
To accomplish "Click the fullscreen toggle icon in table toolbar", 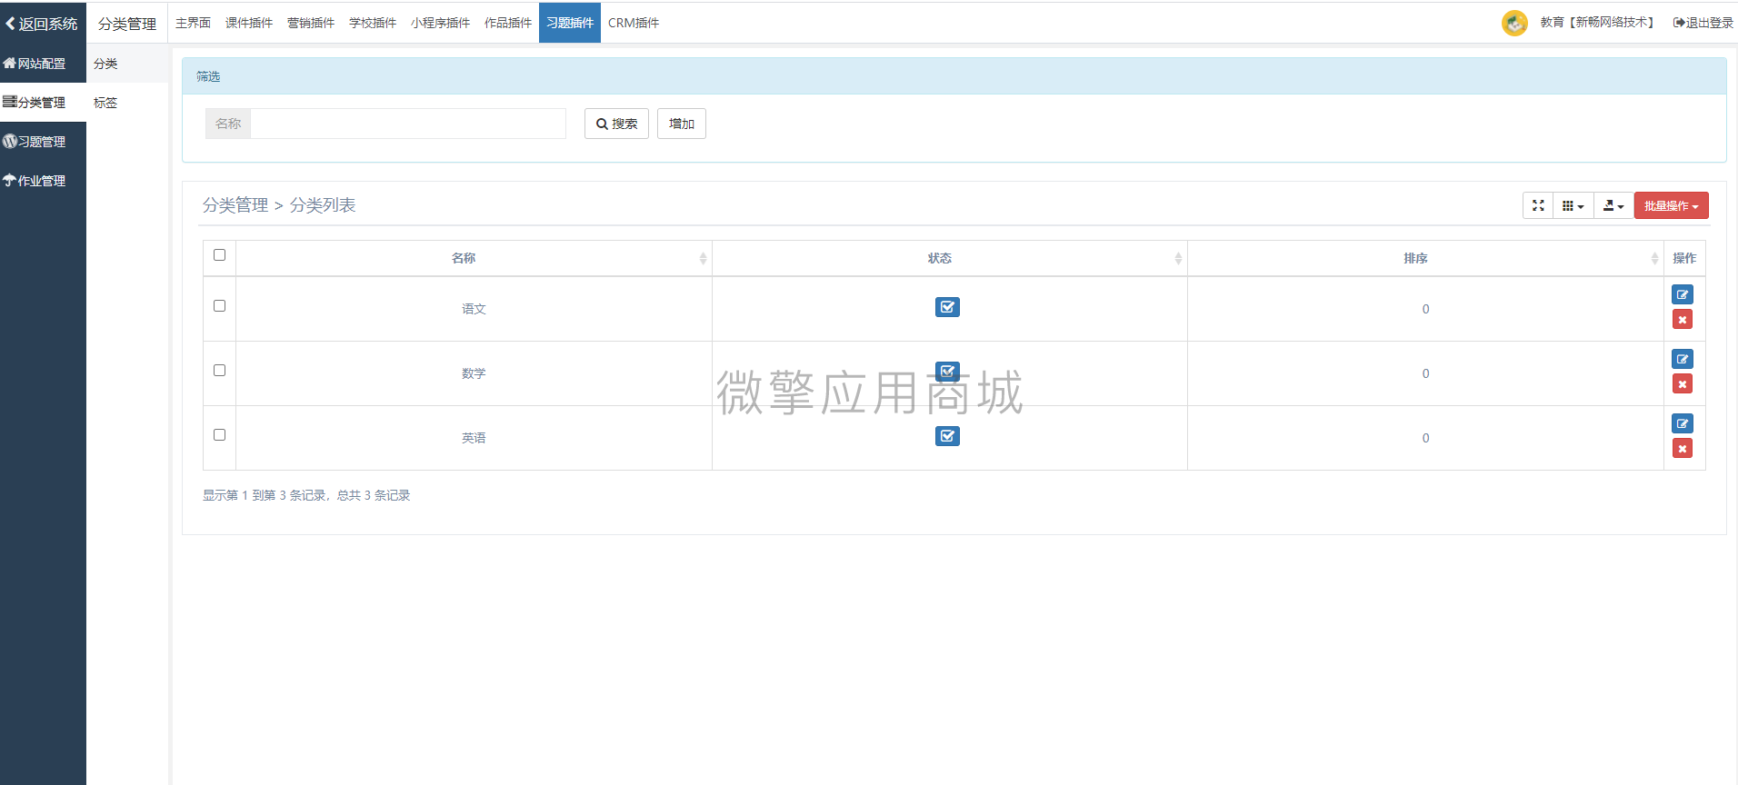I will pyautogui.click(x=1538, y=205).
